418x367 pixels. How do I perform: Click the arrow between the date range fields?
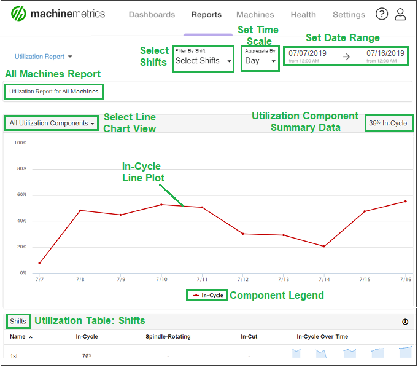tap(346, 57)
